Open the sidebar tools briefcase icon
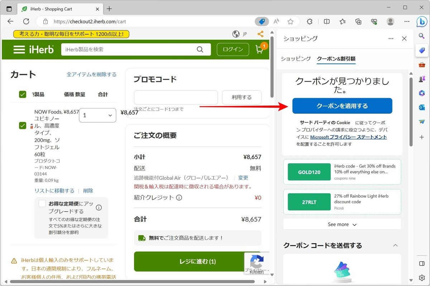430x286 pixels. [x=422, y=65]
